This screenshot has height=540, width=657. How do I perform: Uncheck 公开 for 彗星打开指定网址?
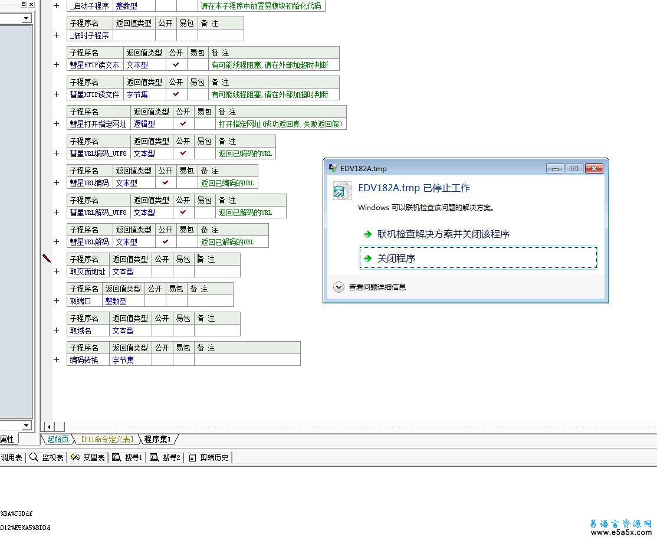(183, 124)
